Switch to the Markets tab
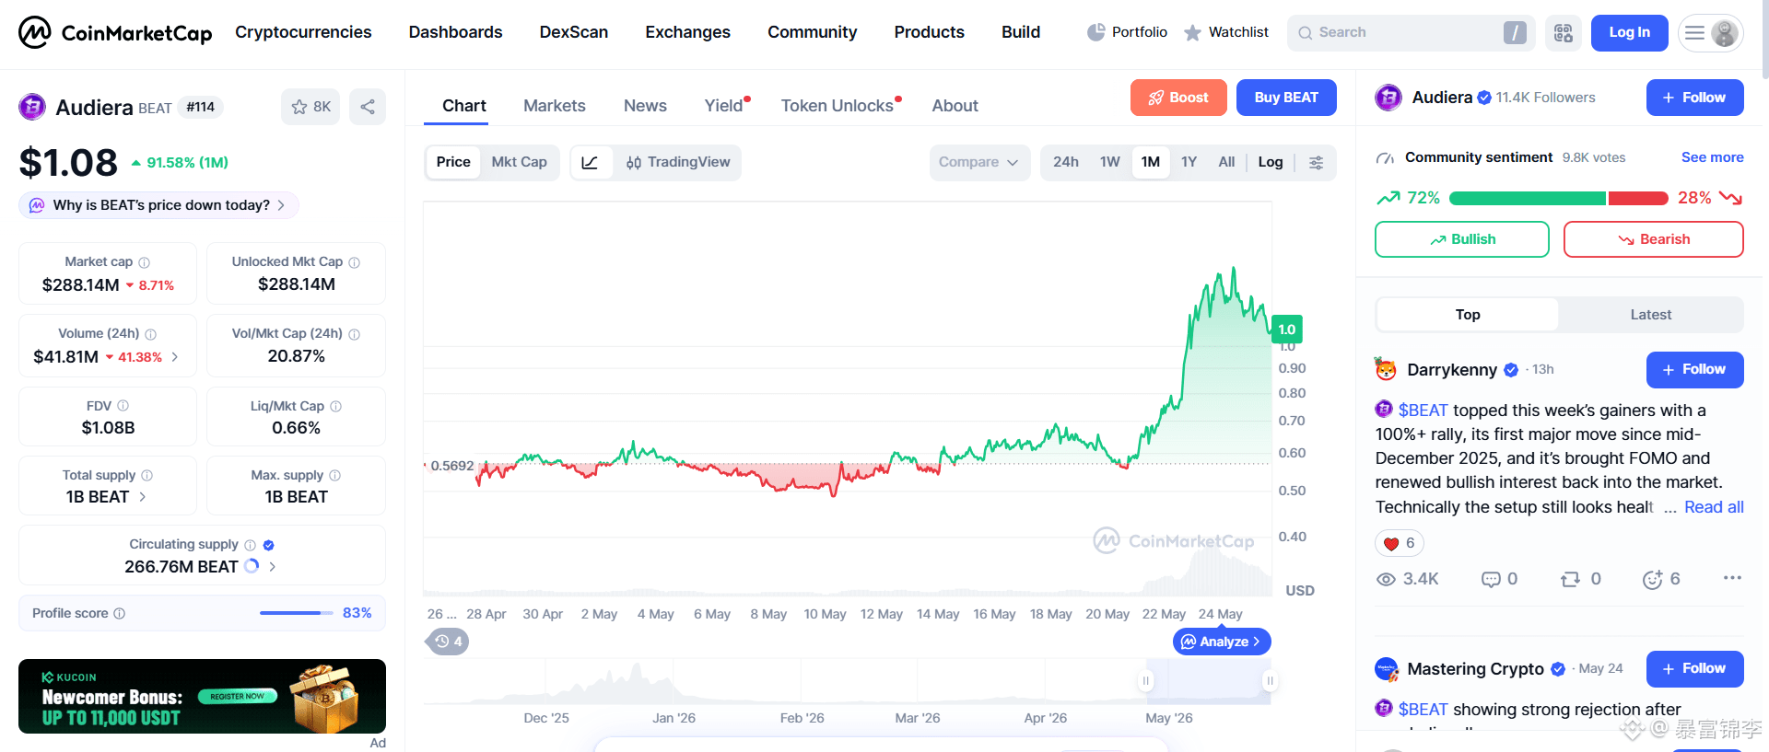This screenshot has height=752, width=1769. (555, 106)
